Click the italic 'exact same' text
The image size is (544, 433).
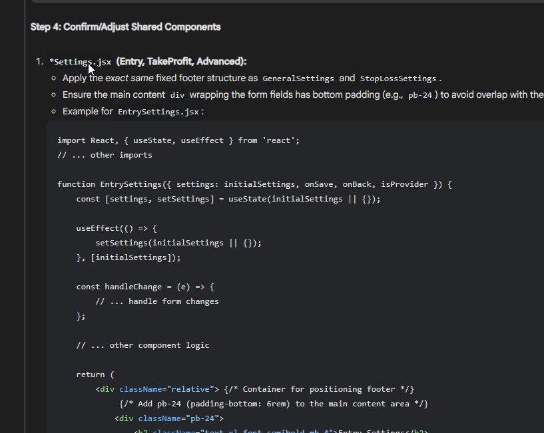point(129,78)
